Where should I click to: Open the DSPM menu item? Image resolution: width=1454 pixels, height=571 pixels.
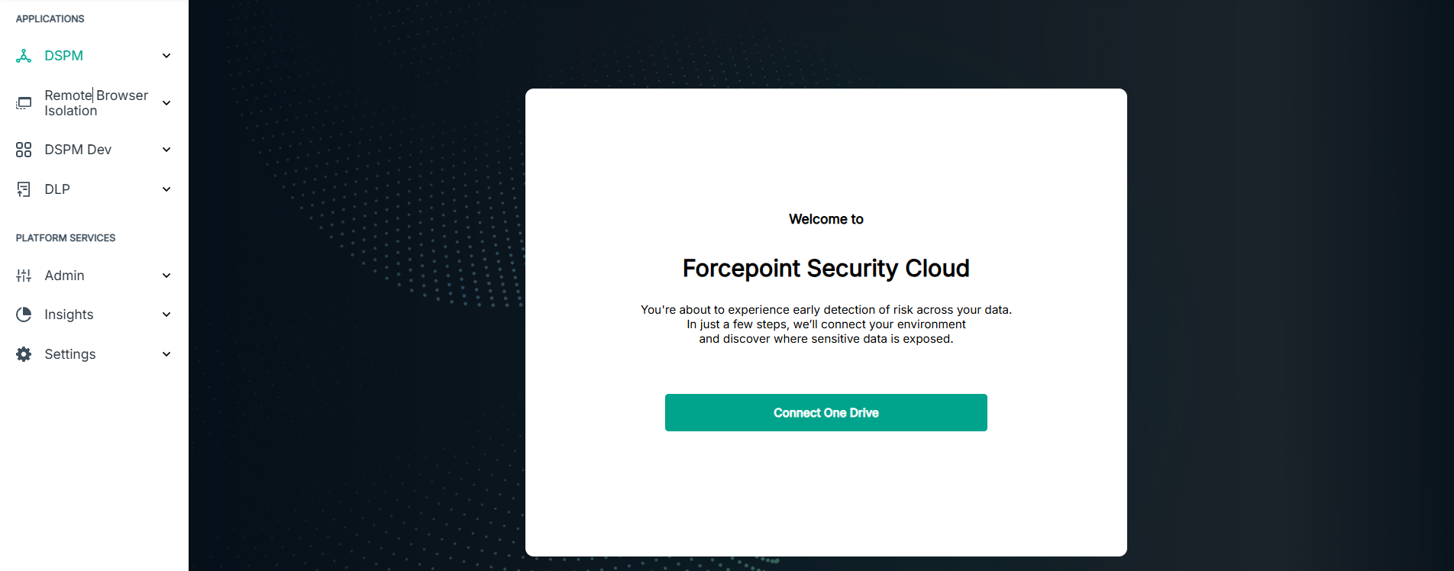[x=94, y=56]
